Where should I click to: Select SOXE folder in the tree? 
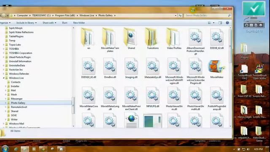14,115
